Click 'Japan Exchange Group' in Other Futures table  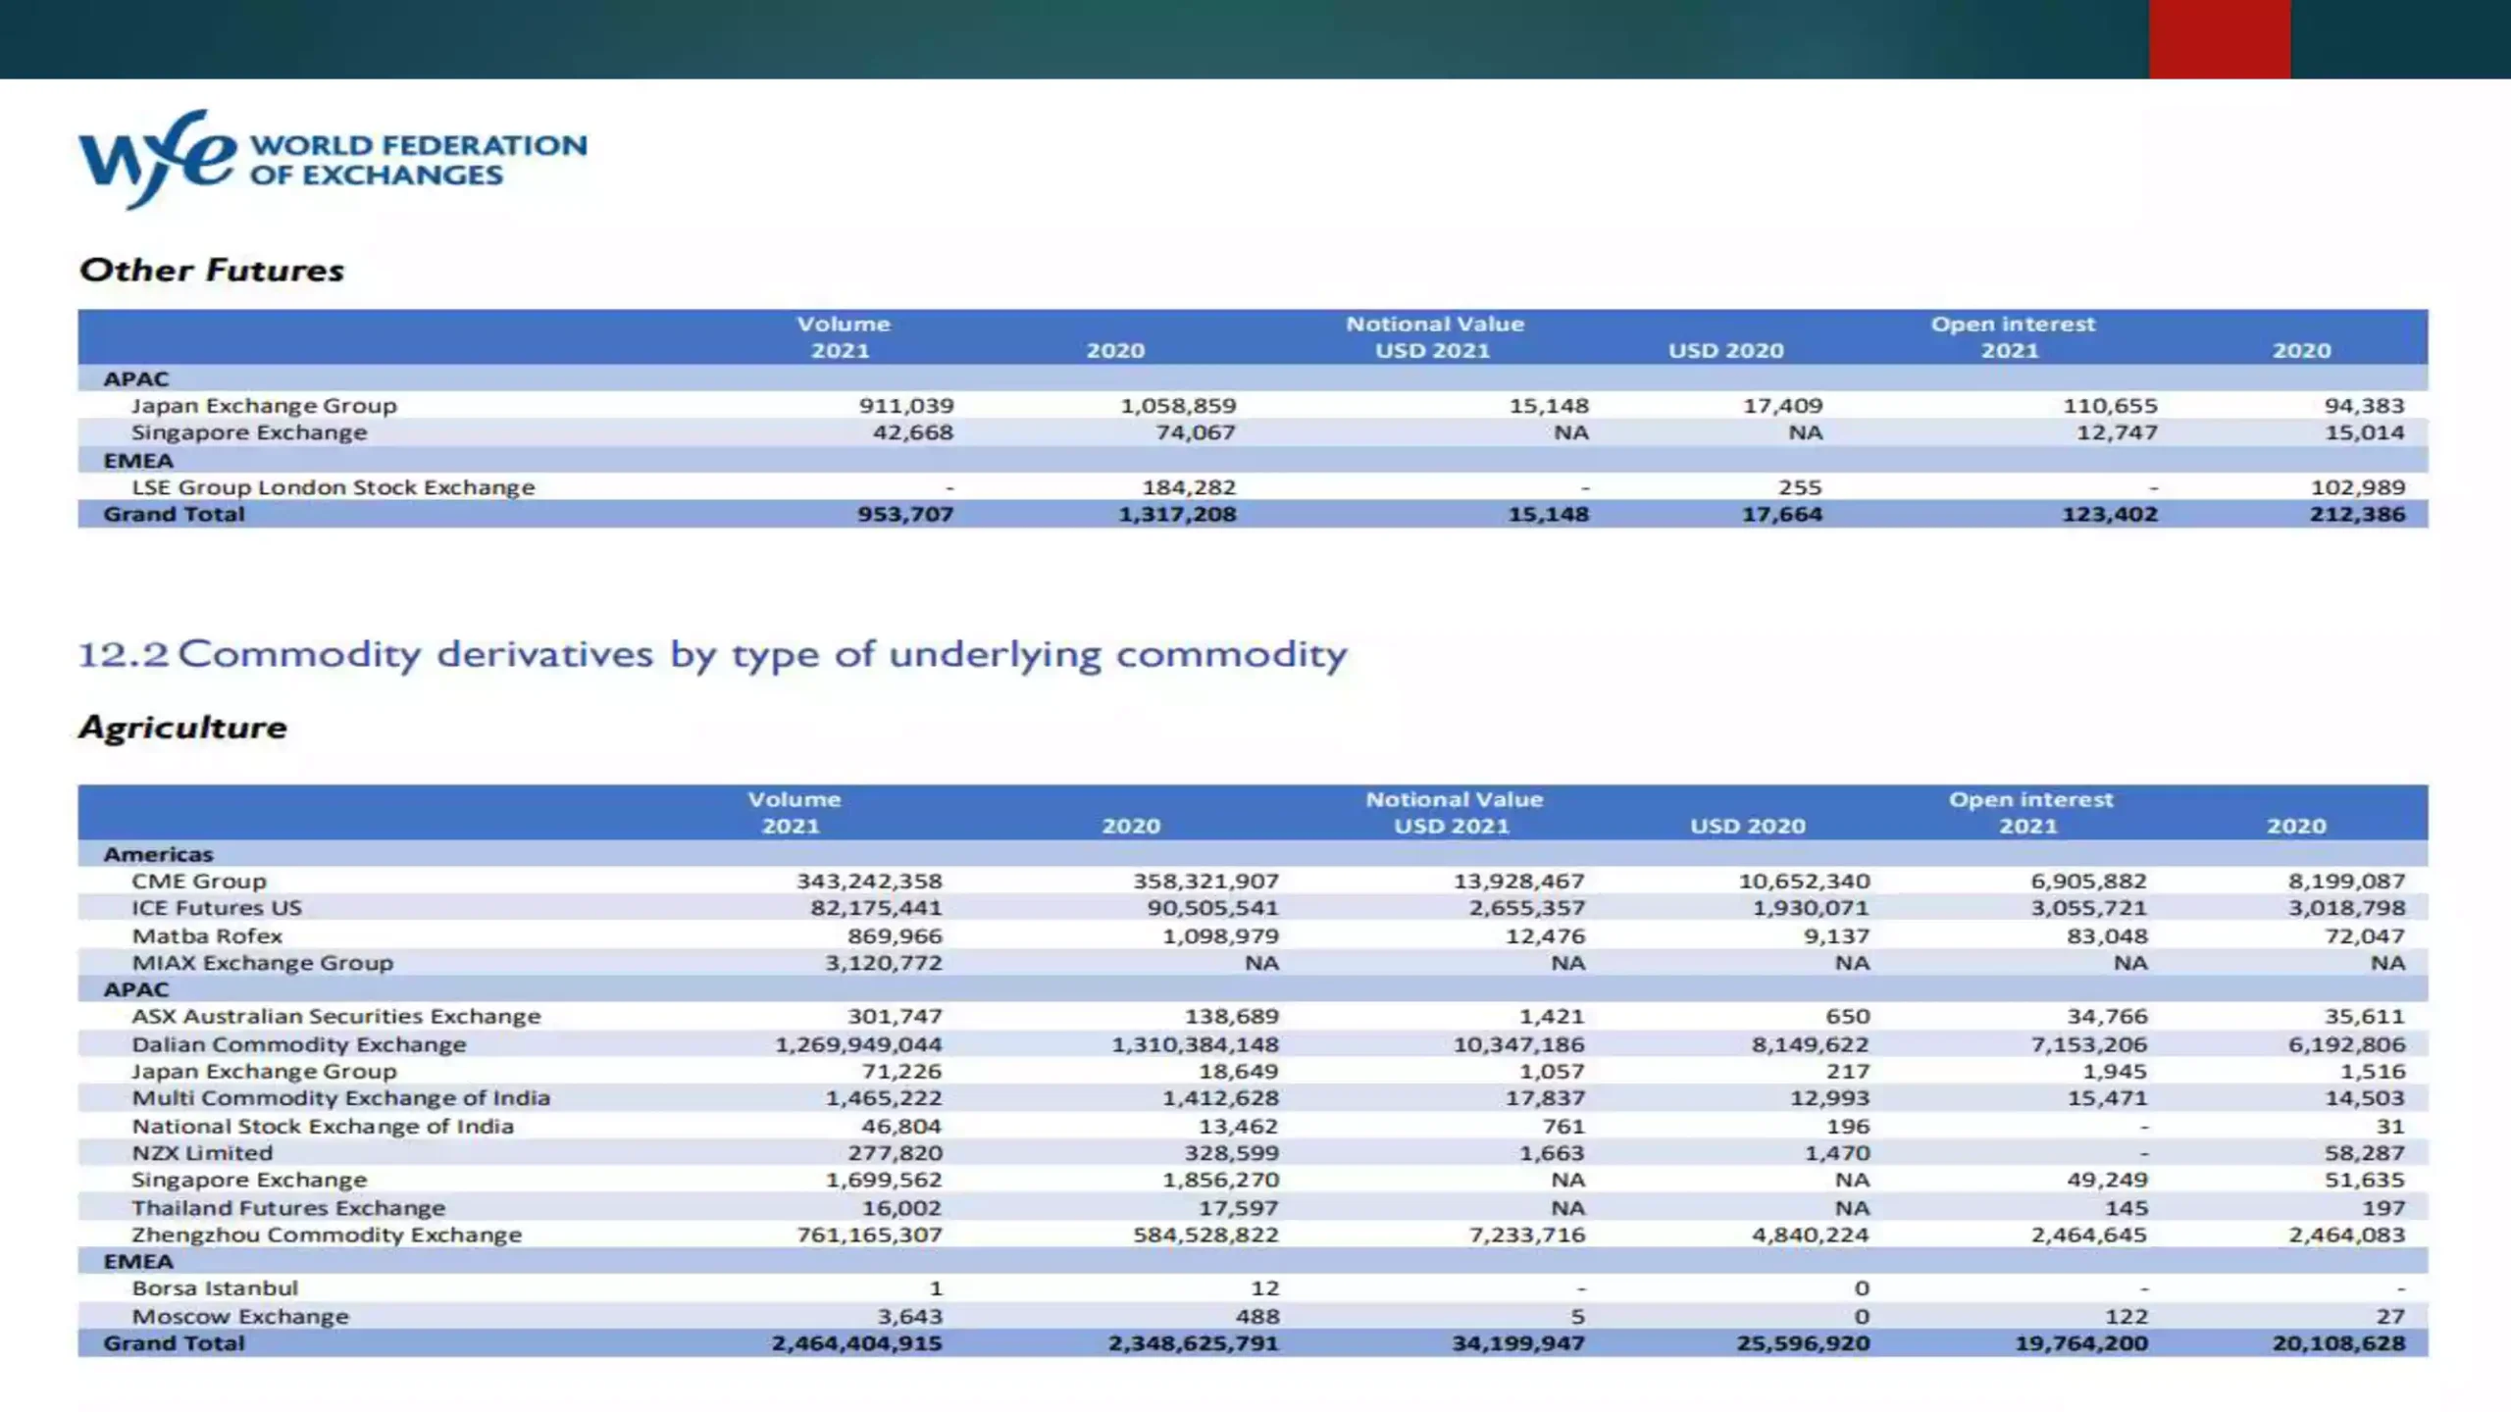pos(264,405)
